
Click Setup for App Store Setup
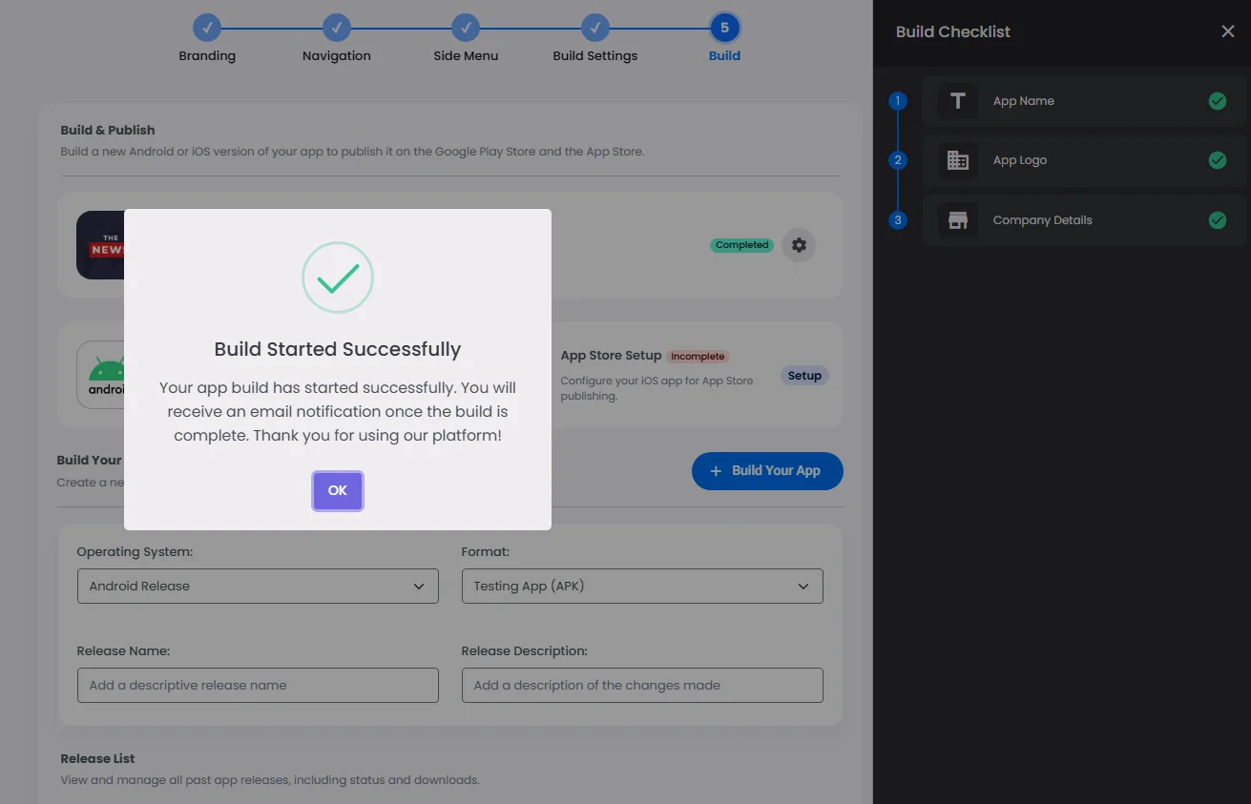tap(804, 376)
